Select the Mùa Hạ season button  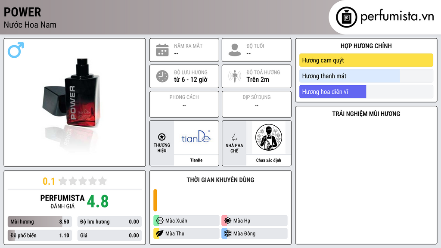point(255,221)
